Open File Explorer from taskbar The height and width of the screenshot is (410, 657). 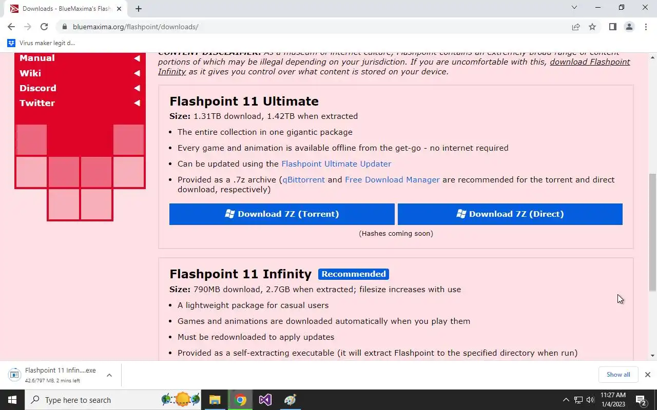215,400
